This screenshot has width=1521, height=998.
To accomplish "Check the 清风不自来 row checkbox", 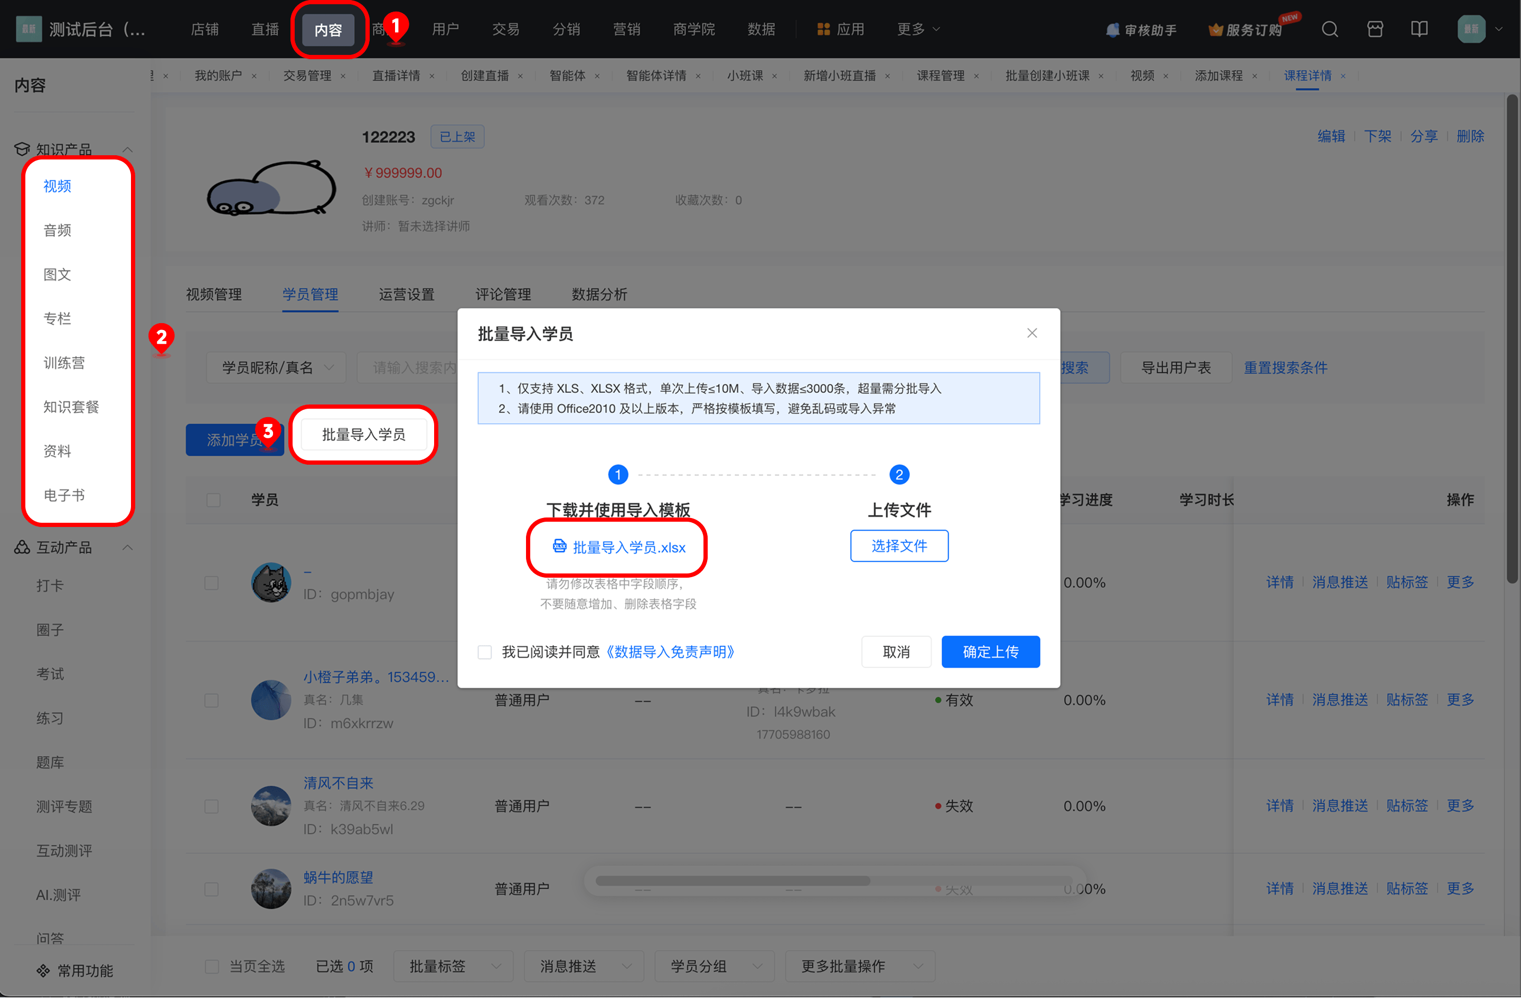I will pos(212,806).
